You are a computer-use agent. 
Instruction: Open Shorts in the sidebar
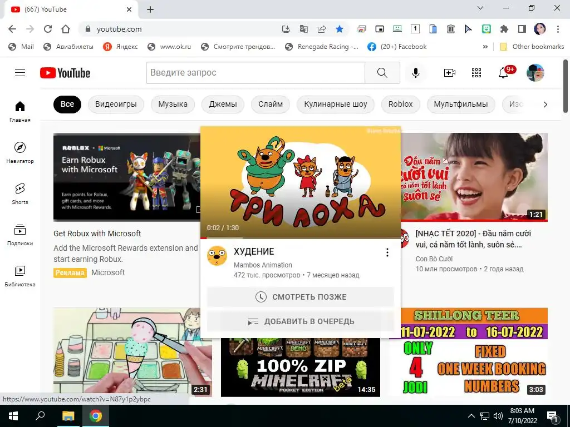tap(20, 193)
